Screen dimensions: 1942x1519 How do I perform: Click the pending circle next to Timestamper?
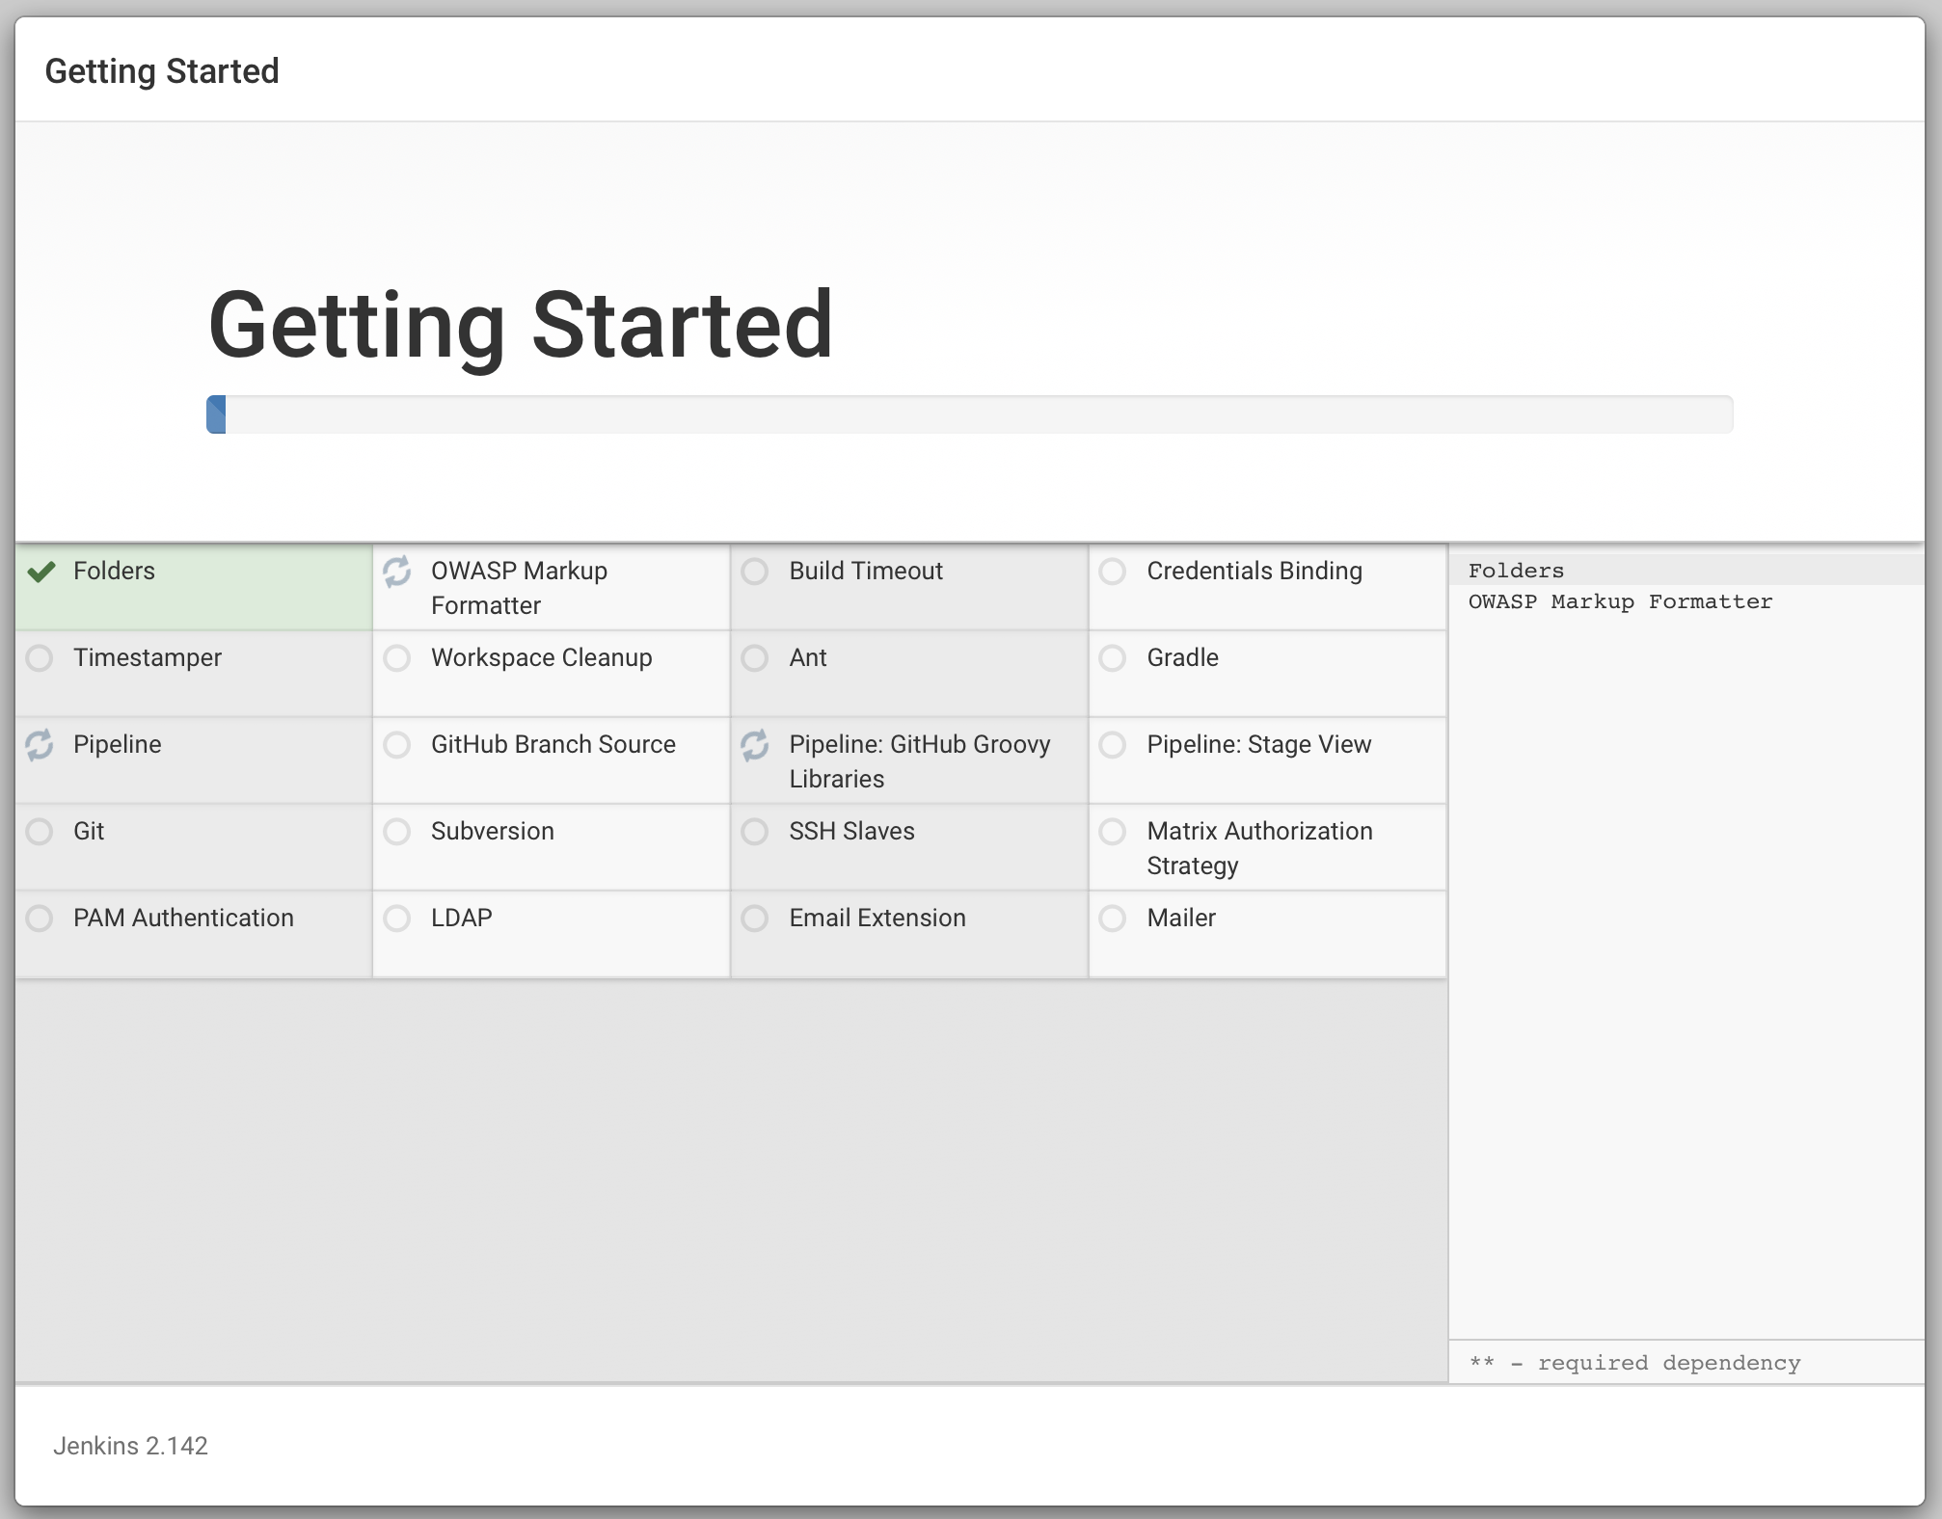coord(40,658)
